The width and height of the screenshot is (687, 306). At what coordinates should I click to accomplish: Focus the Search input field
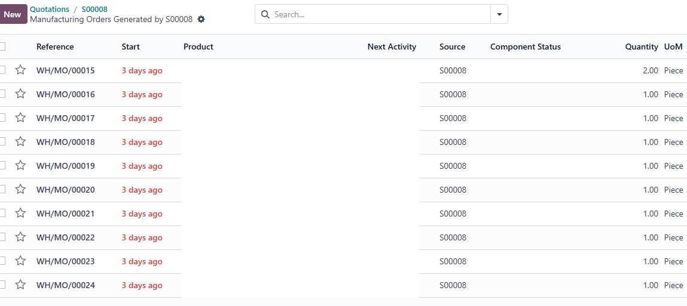(x=380, y=14)
